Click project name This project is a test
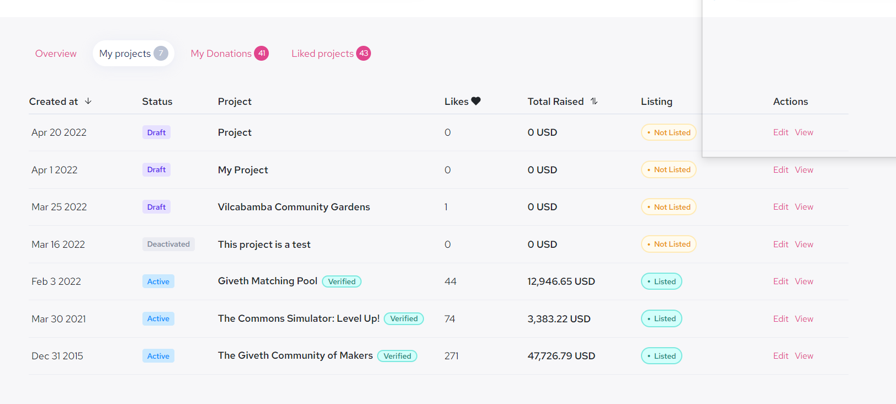The width and height of the screenshot is (896, 404). [264, 244]
